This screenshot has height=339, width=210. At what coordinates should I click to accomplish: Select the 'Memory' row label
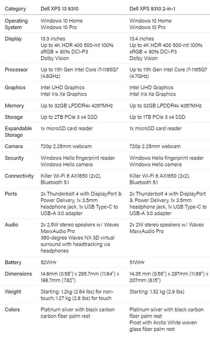click(x=14, y=106)
